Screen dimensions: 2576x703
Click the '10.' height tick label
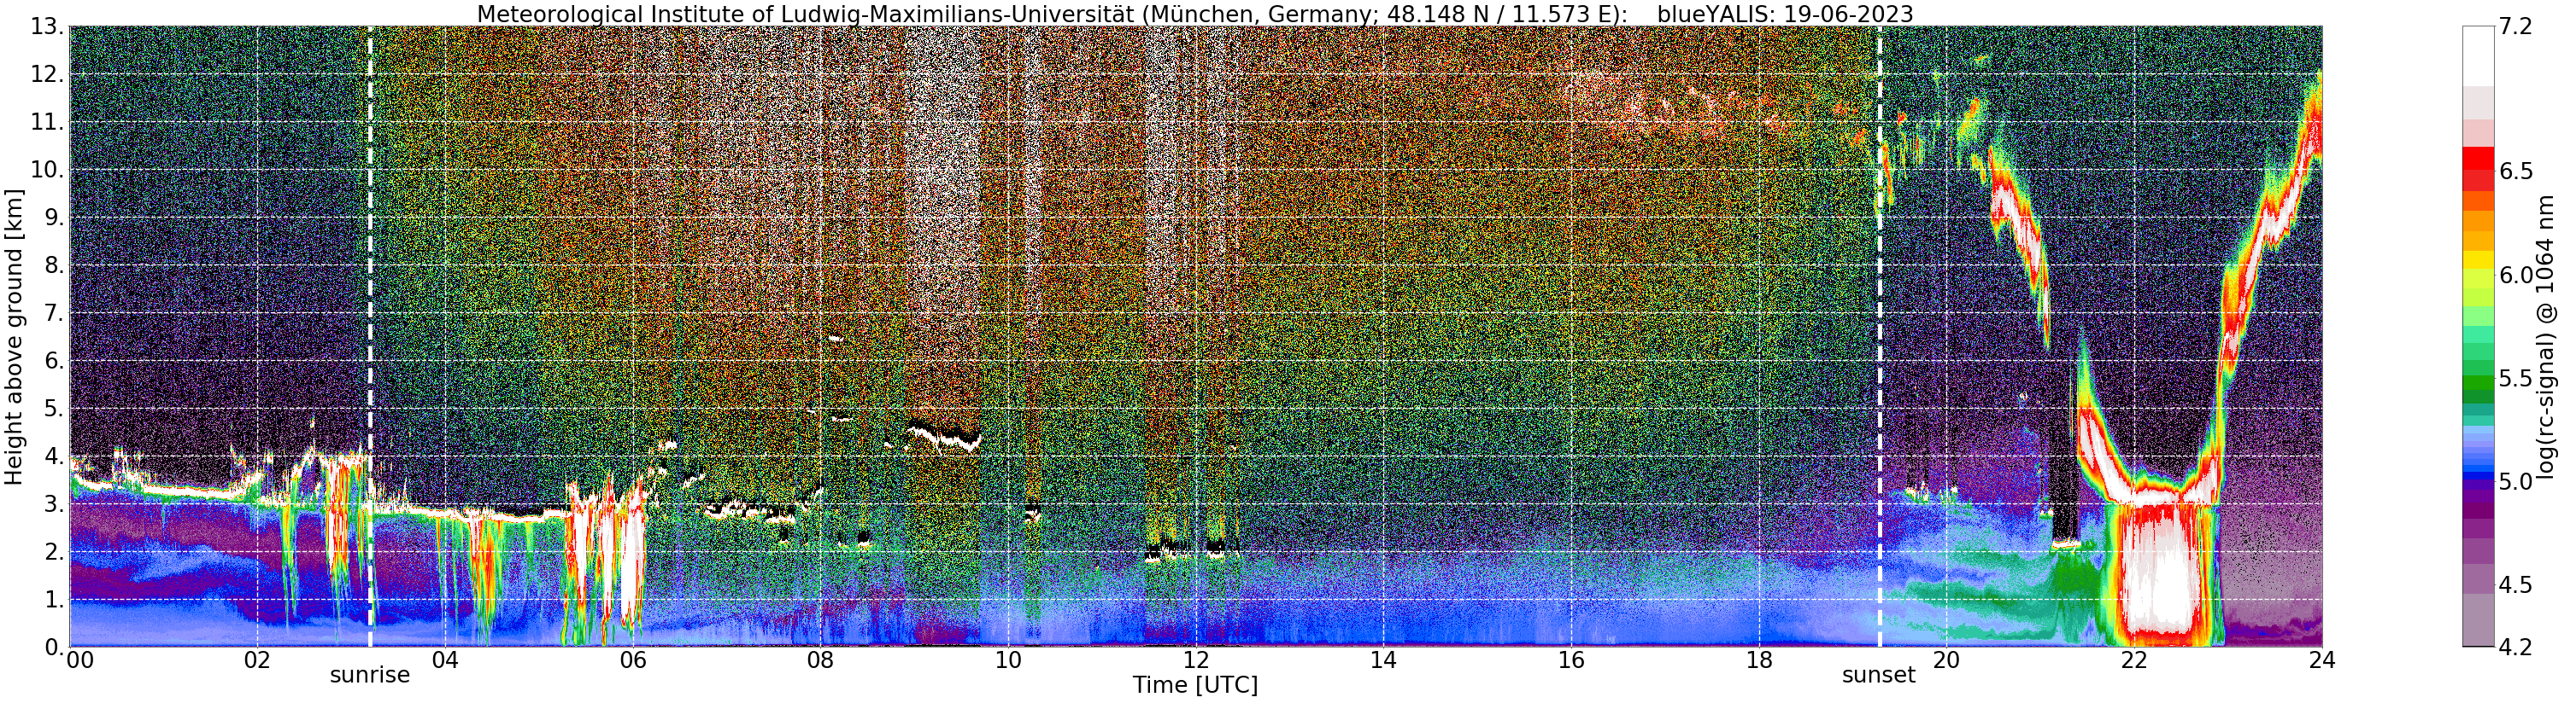(x=47, y=170)
